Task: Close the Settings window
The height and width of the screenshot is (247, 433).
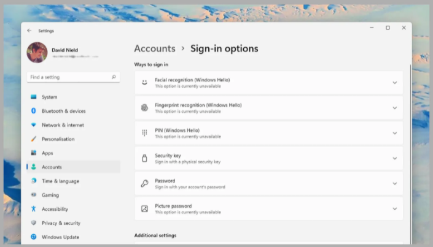Action: tap(404, 28)
